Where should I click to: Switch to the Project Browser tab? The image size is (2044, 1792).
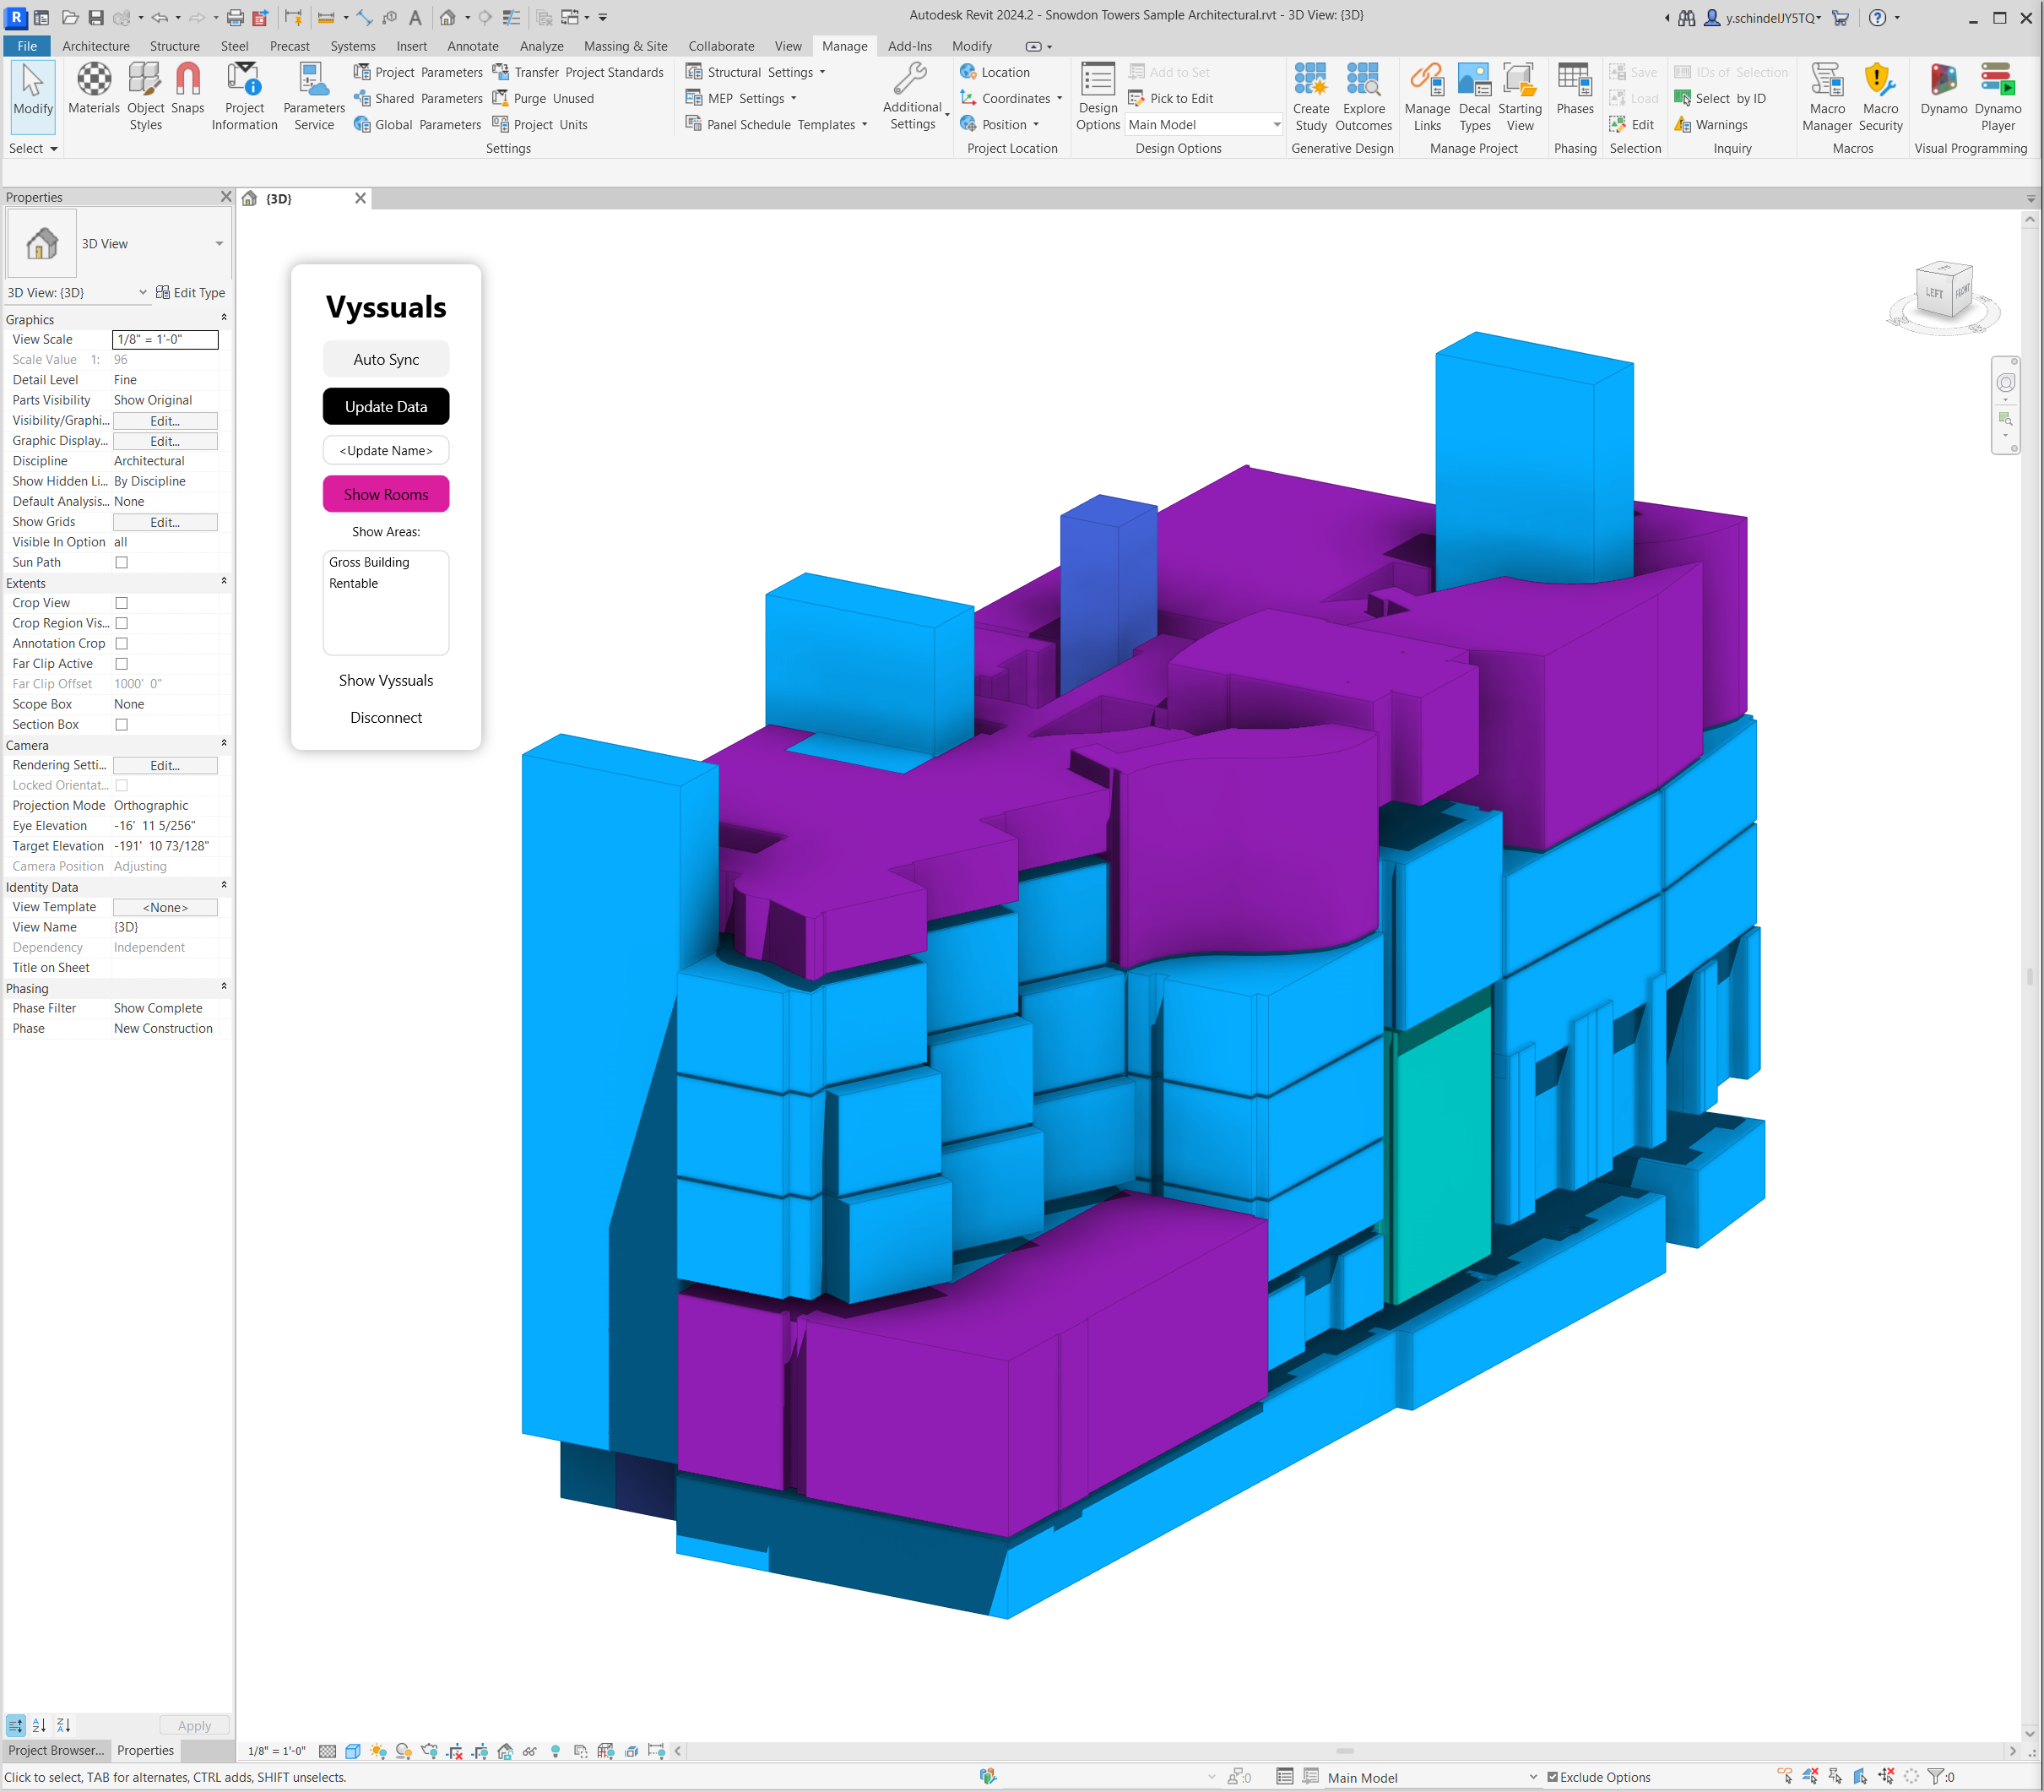[56, 1750]
